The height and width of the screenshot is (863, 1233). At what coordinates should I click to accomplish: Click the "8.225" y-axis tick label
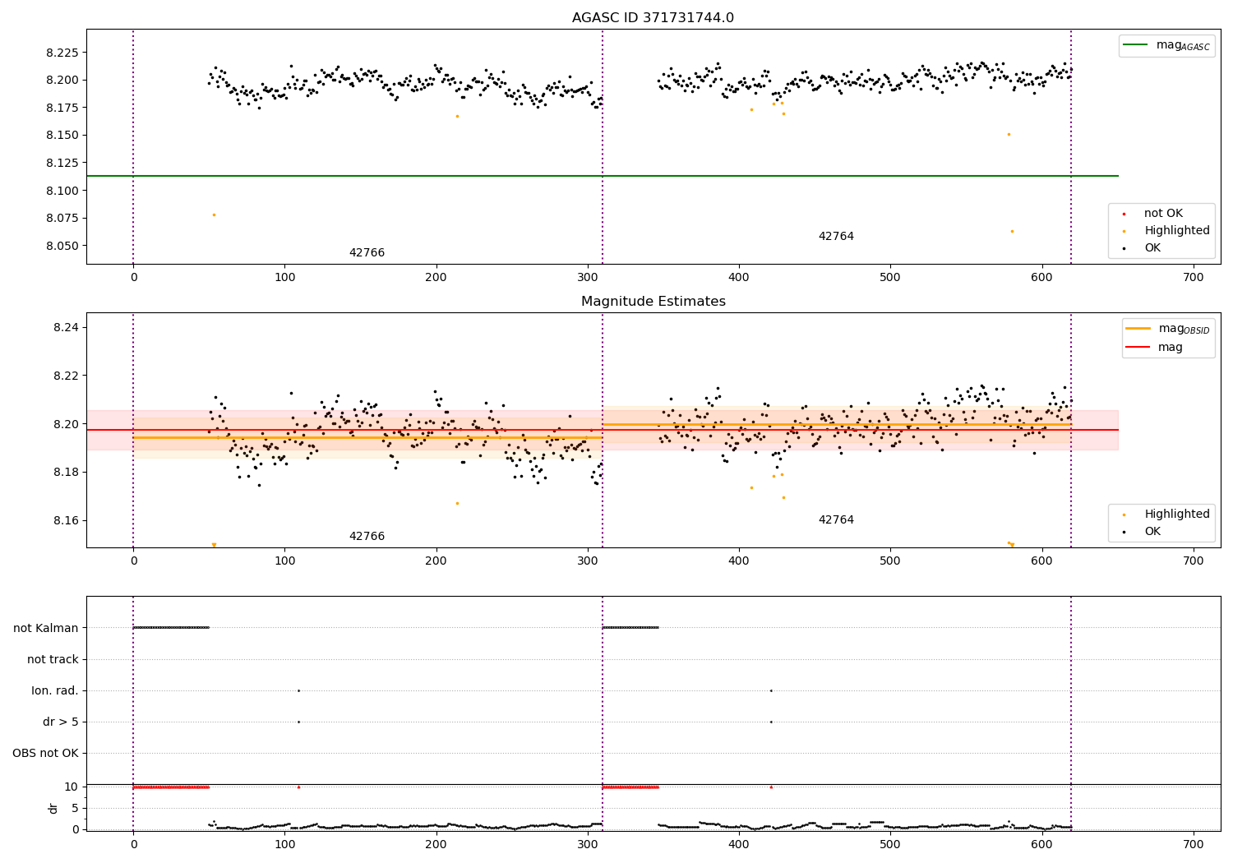62,53
